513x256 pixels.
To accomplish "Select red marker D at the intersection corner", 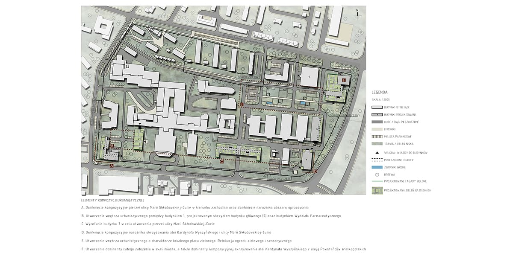I will (x=315, y=171).
